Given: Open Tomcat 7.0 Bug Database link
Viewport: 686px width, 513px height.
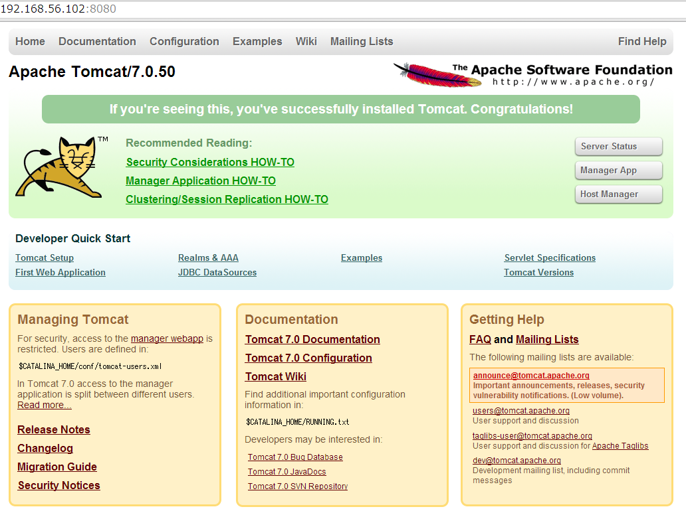Looking at the screenshot, I should tap(295, 457).
